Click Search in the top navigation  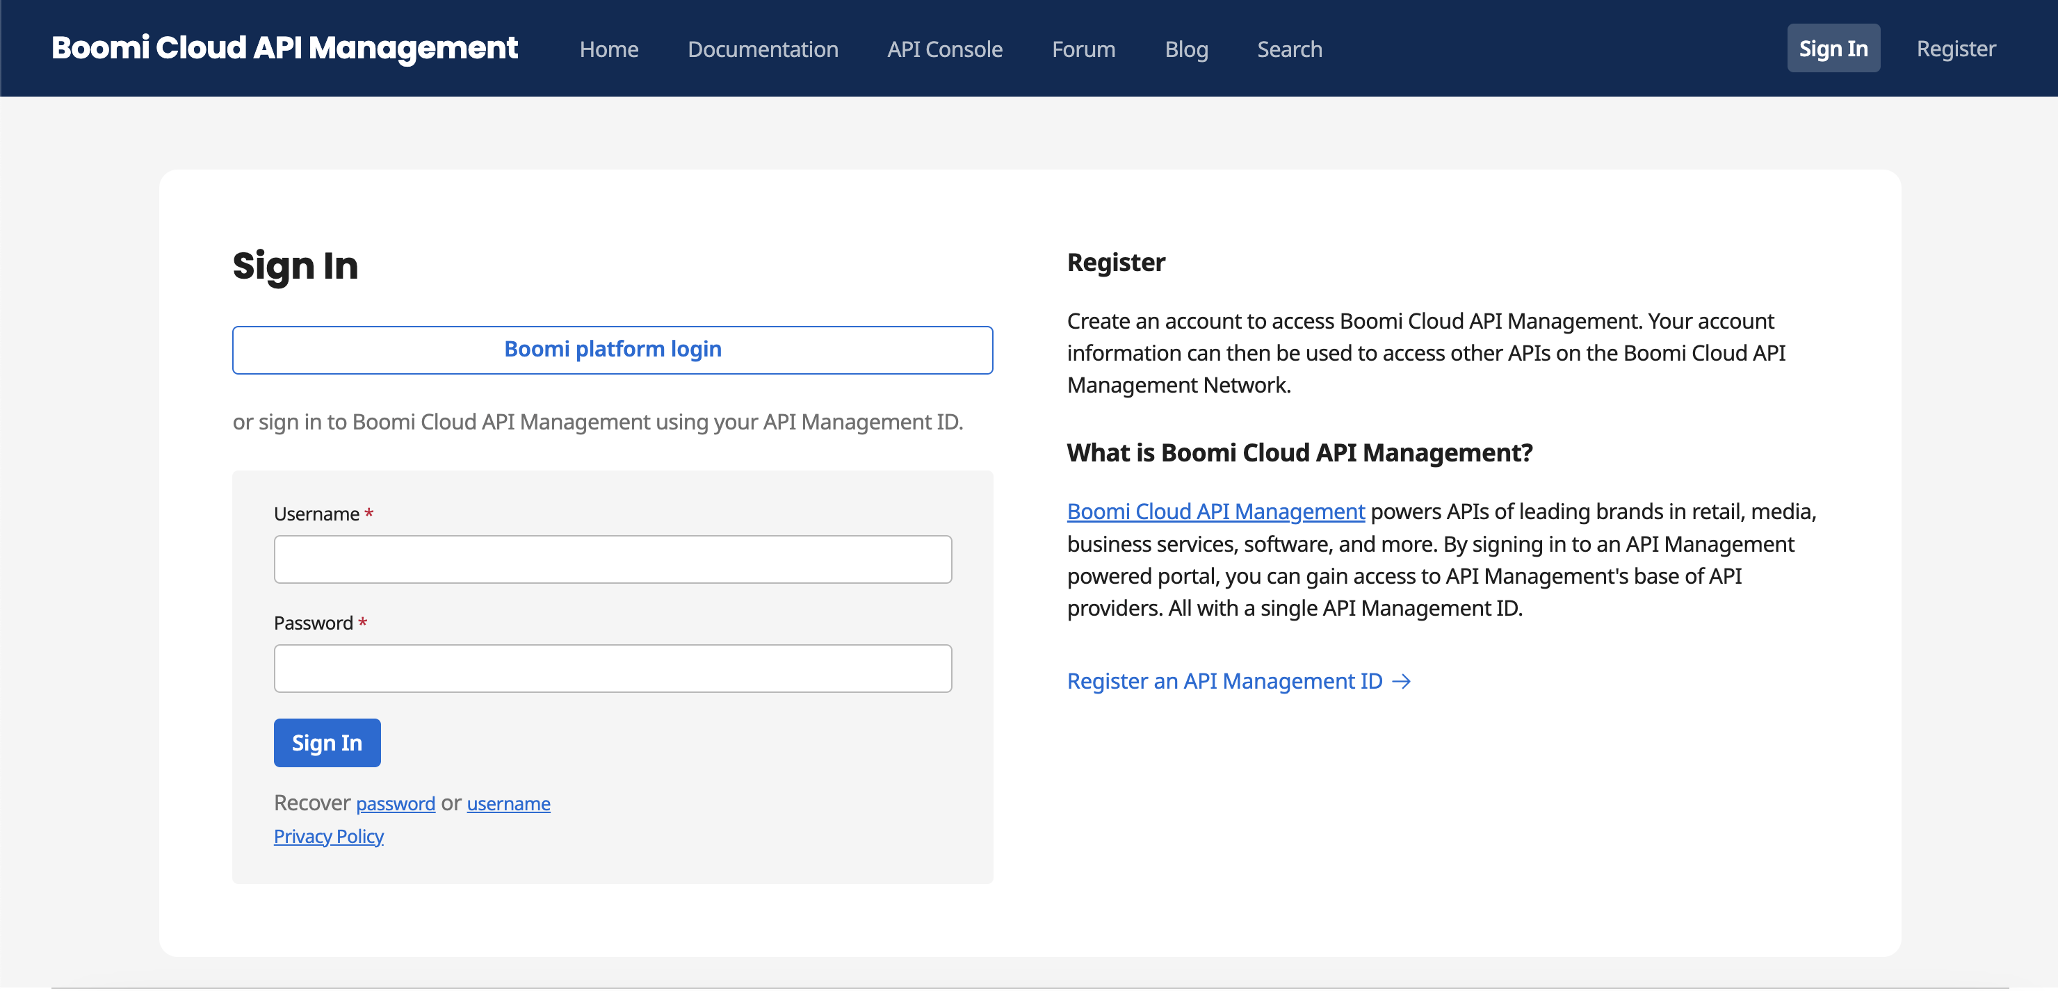click(1288, 49)
